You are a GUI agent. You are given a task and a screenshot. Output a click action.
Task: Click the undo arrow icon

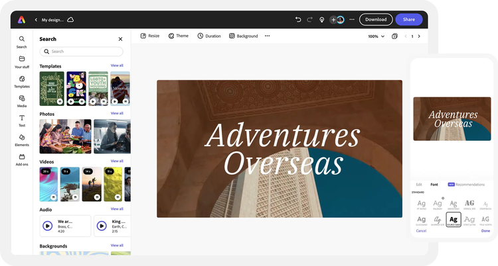click(298, 19)
